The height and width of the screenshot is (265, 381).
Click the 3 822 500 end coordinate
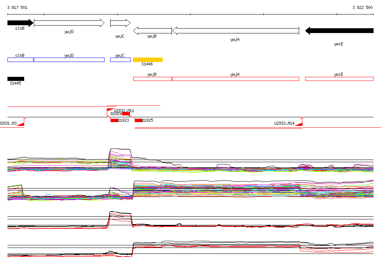[x=362, y=7]
